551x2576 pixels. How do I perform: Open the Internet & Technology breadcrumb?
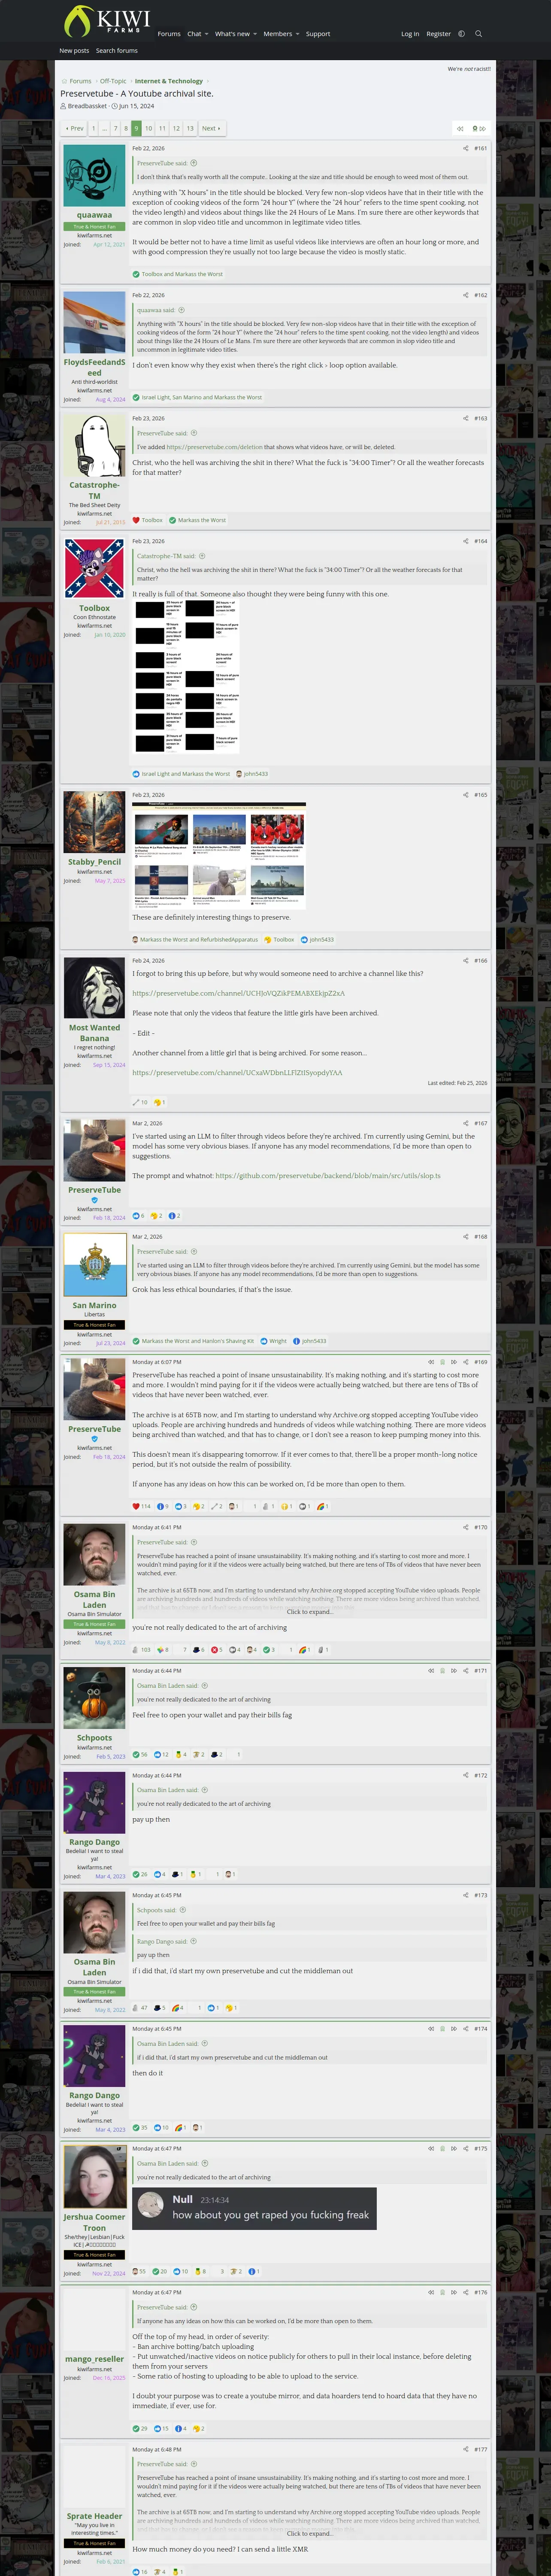pos(169,81)
